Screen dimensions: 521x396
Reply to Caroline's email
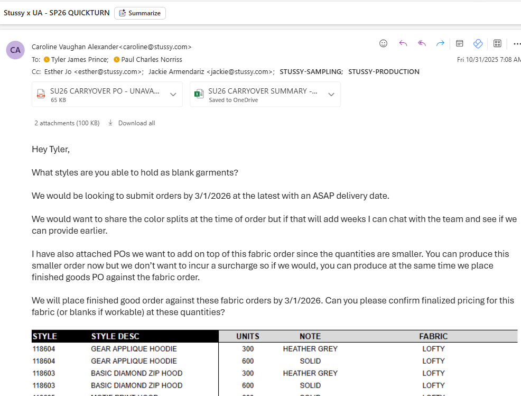pos(403,43)
